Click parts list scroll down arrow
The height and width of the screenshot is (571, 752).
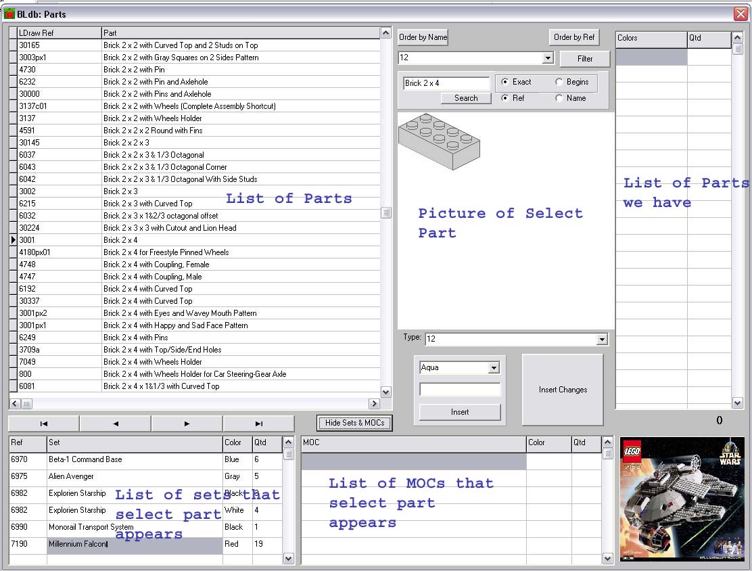coord(386,392)
